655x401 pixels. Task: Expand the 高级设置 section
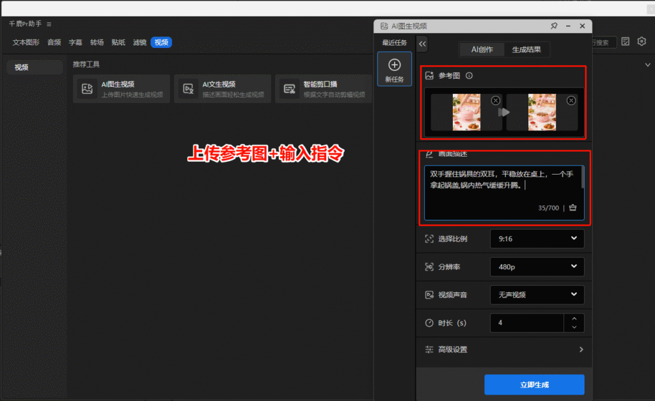(503, 350)
